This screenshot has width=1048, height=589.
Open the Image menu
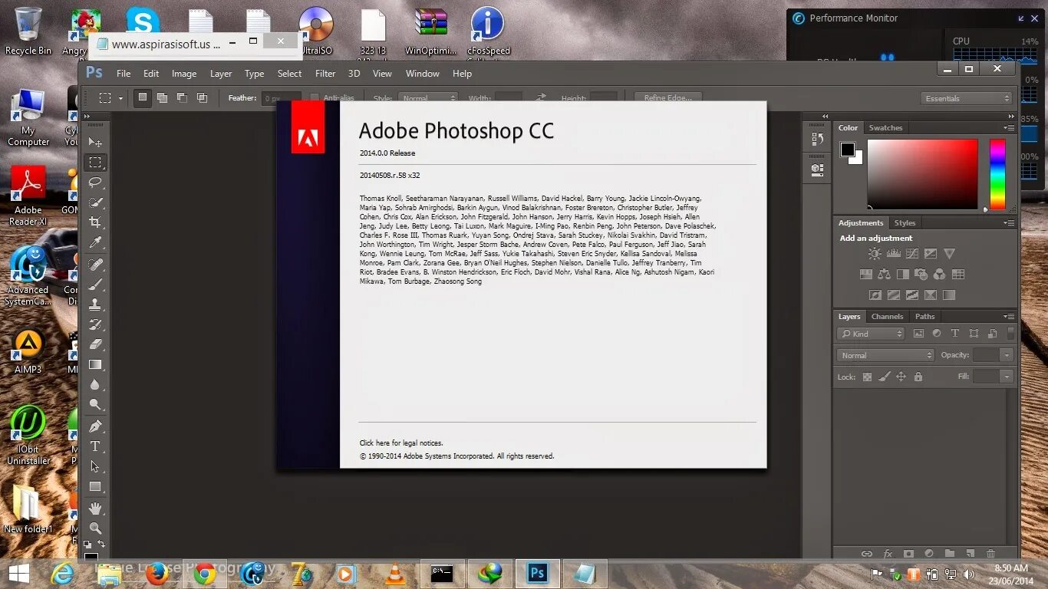184,74
